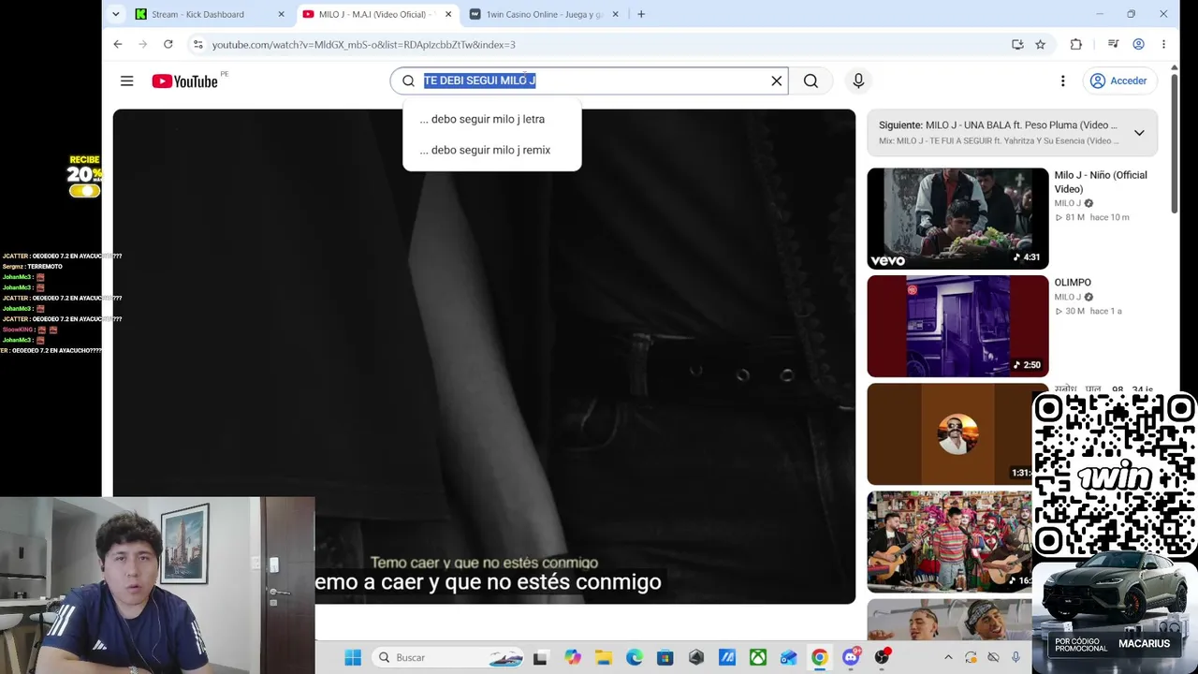Open Microsoft Edge from the taskbar
Screen dimensions: 1198x674
634,658
